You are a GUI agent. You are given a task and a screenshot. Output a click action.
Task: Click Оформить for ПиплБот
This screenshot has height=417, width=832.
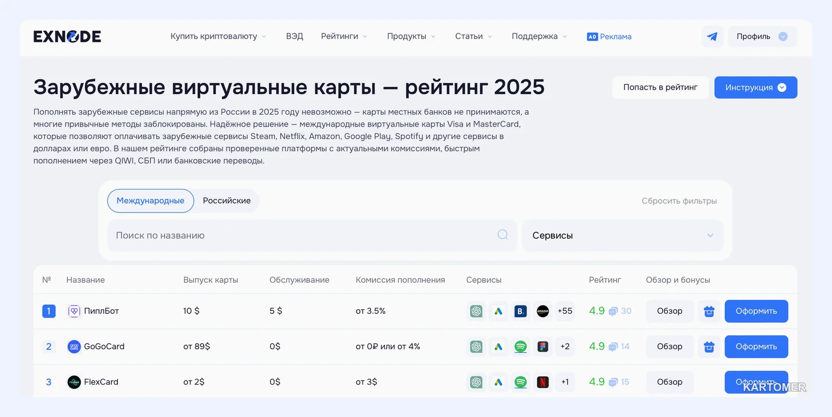coord(756,311)
